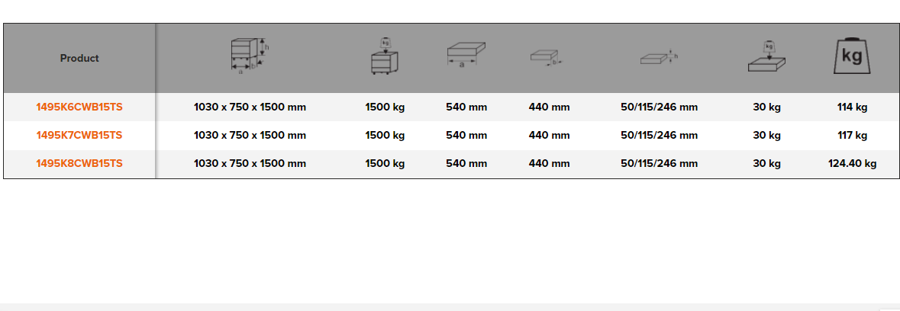Select the 117 kg weight cell

(x=852, y=136)
